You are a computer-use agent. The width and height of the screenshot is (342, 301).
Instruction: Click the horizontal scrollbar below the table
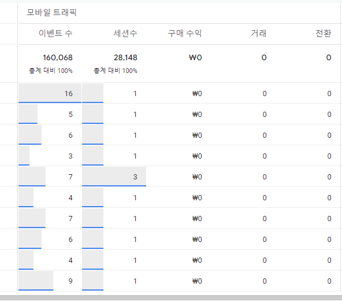(x=171, y=298)
